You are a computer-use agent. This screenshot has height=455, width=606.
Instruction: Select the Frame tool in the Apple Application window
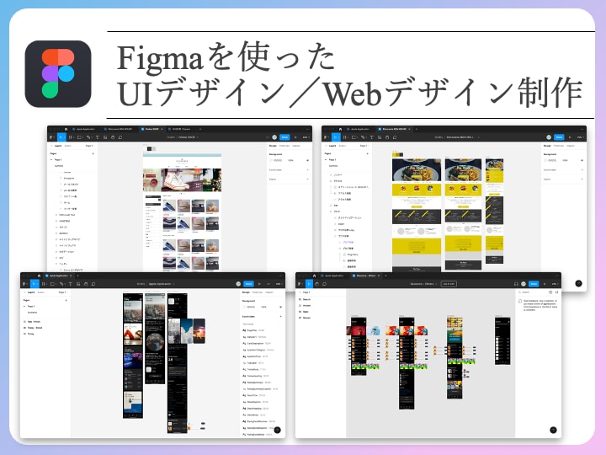coord(45,284)
